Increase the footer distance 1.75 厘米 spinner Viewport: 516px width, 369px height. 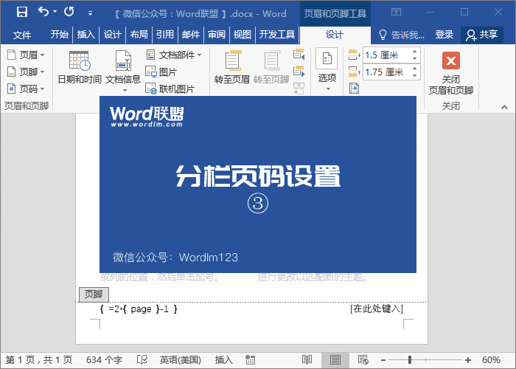[x=414, y=68]
